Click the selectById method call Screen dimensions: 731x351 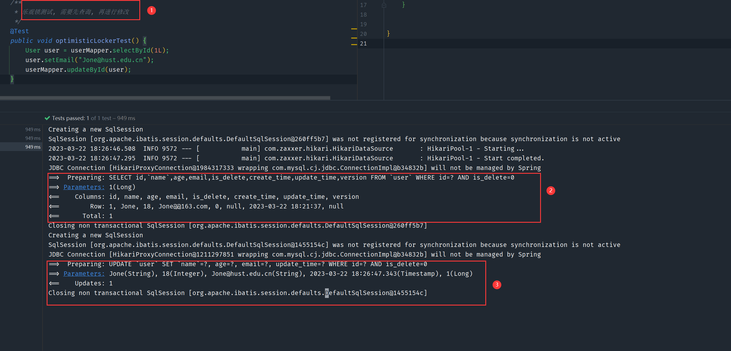click(131, 50)
